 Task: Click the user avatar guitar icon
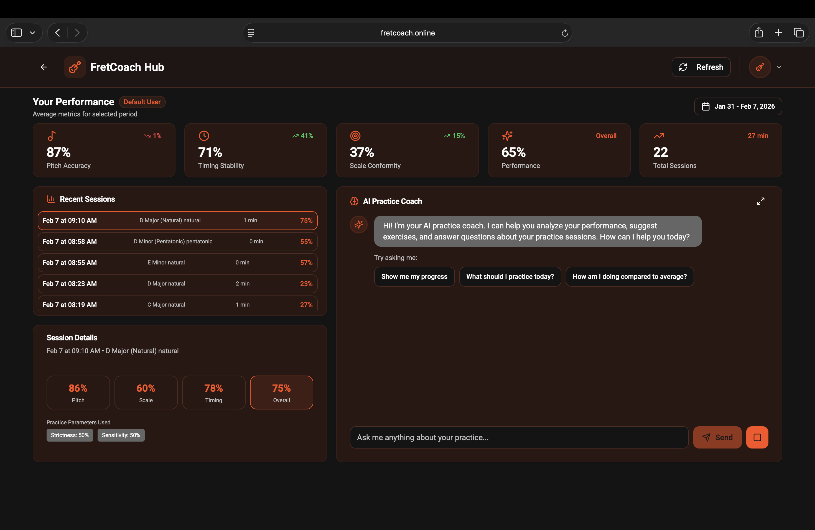click(x=760, y=67)
